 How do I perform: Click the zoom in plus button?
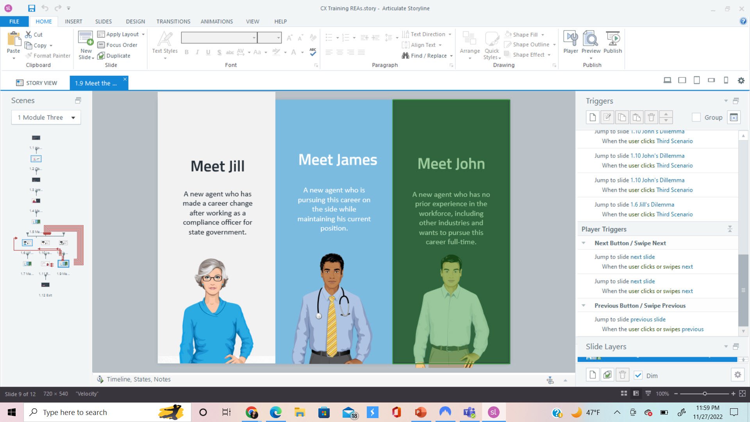(x=733, y=393)
